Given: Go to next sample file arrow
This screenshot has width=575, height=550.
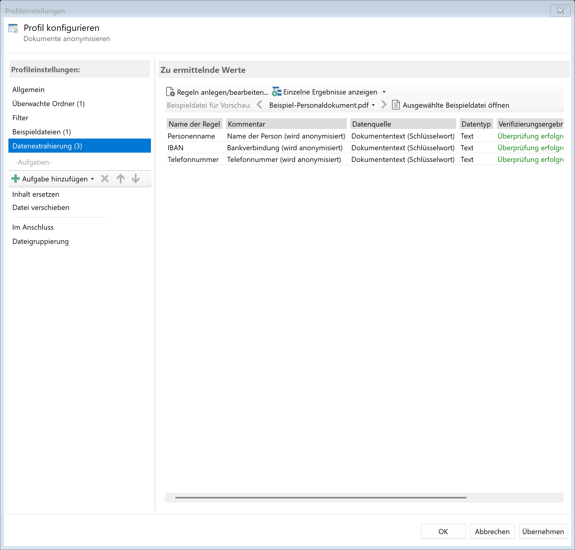Looking at the screenshot, I should [384, 105].
